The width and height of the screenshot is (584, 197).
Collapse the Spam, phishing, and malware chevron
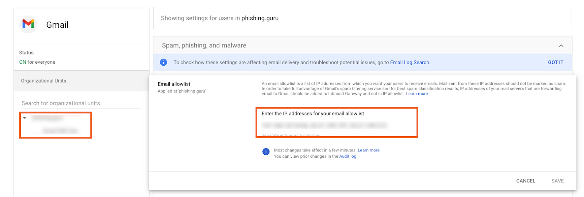coord(561,46)
